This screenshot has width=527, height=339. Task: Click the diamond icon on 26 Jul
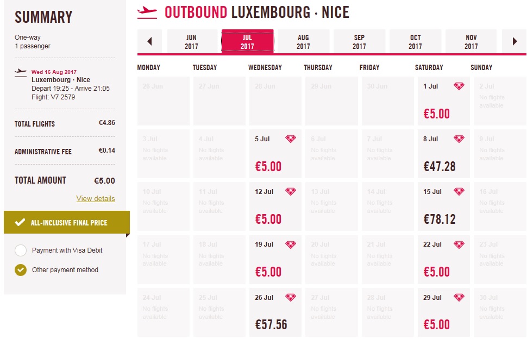[290, 297]
